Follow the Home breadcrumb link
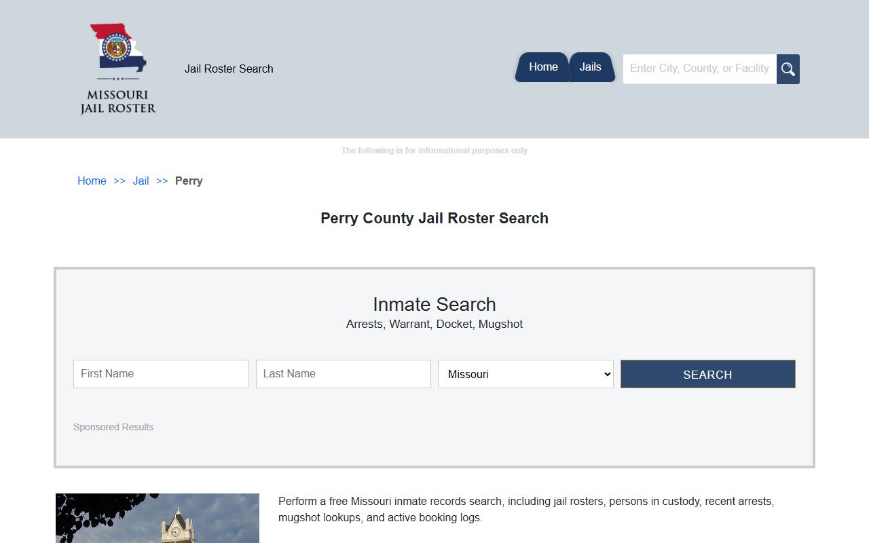Viewport: 869px width, 543px height. [x=92, y=181]
